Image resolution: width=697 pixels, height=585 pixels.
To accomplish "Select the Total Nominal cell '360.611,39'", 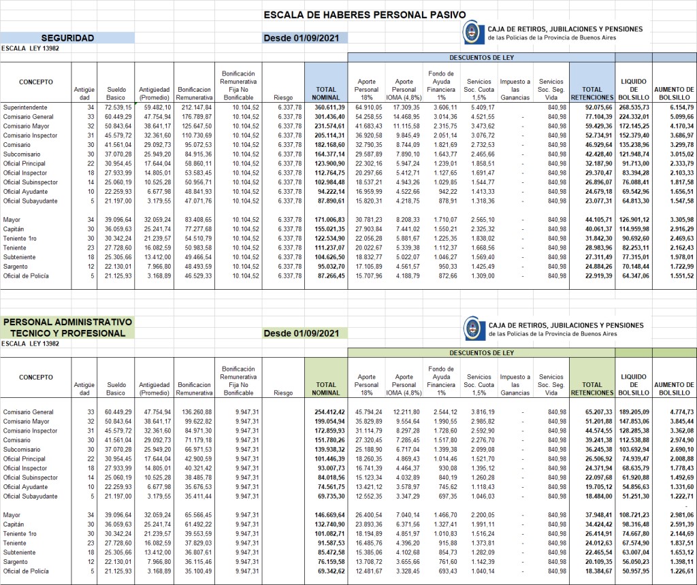I will click(x=329, y=107).
